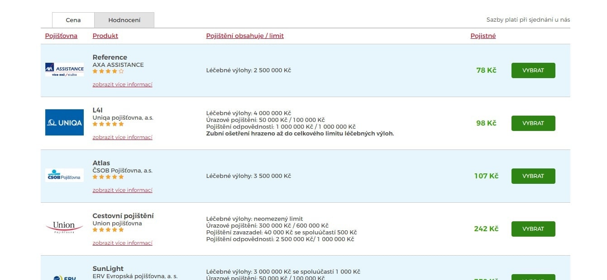Pick VYBRAT for Union Cestovní pojištění
The height and width of the screenshot is (280, 607).
click(533, 229)
